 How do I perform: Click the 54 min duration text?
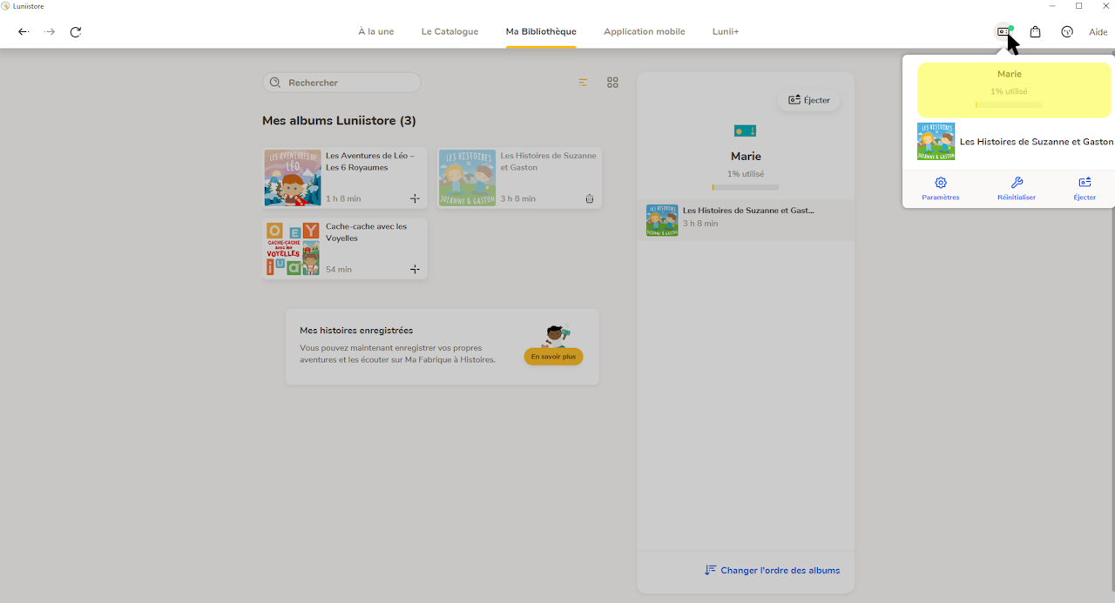tap(339, 270)
